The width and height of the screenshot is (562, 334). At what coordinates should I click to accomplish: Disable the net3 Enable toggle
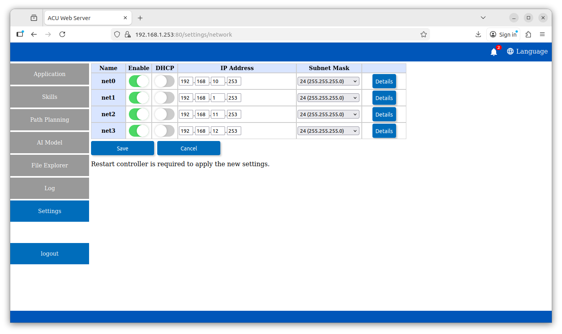(139, 131)
